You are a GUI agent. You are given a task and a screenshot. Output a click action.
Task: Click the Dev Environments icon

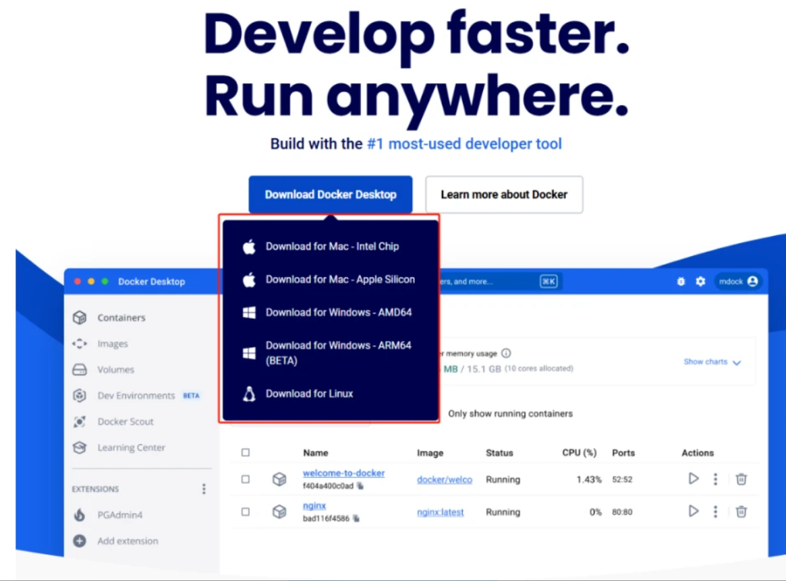click(80, 396)
